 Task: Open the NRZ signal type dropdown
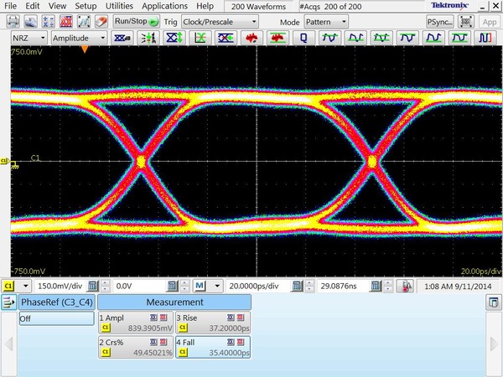click(x=29, y=38)
